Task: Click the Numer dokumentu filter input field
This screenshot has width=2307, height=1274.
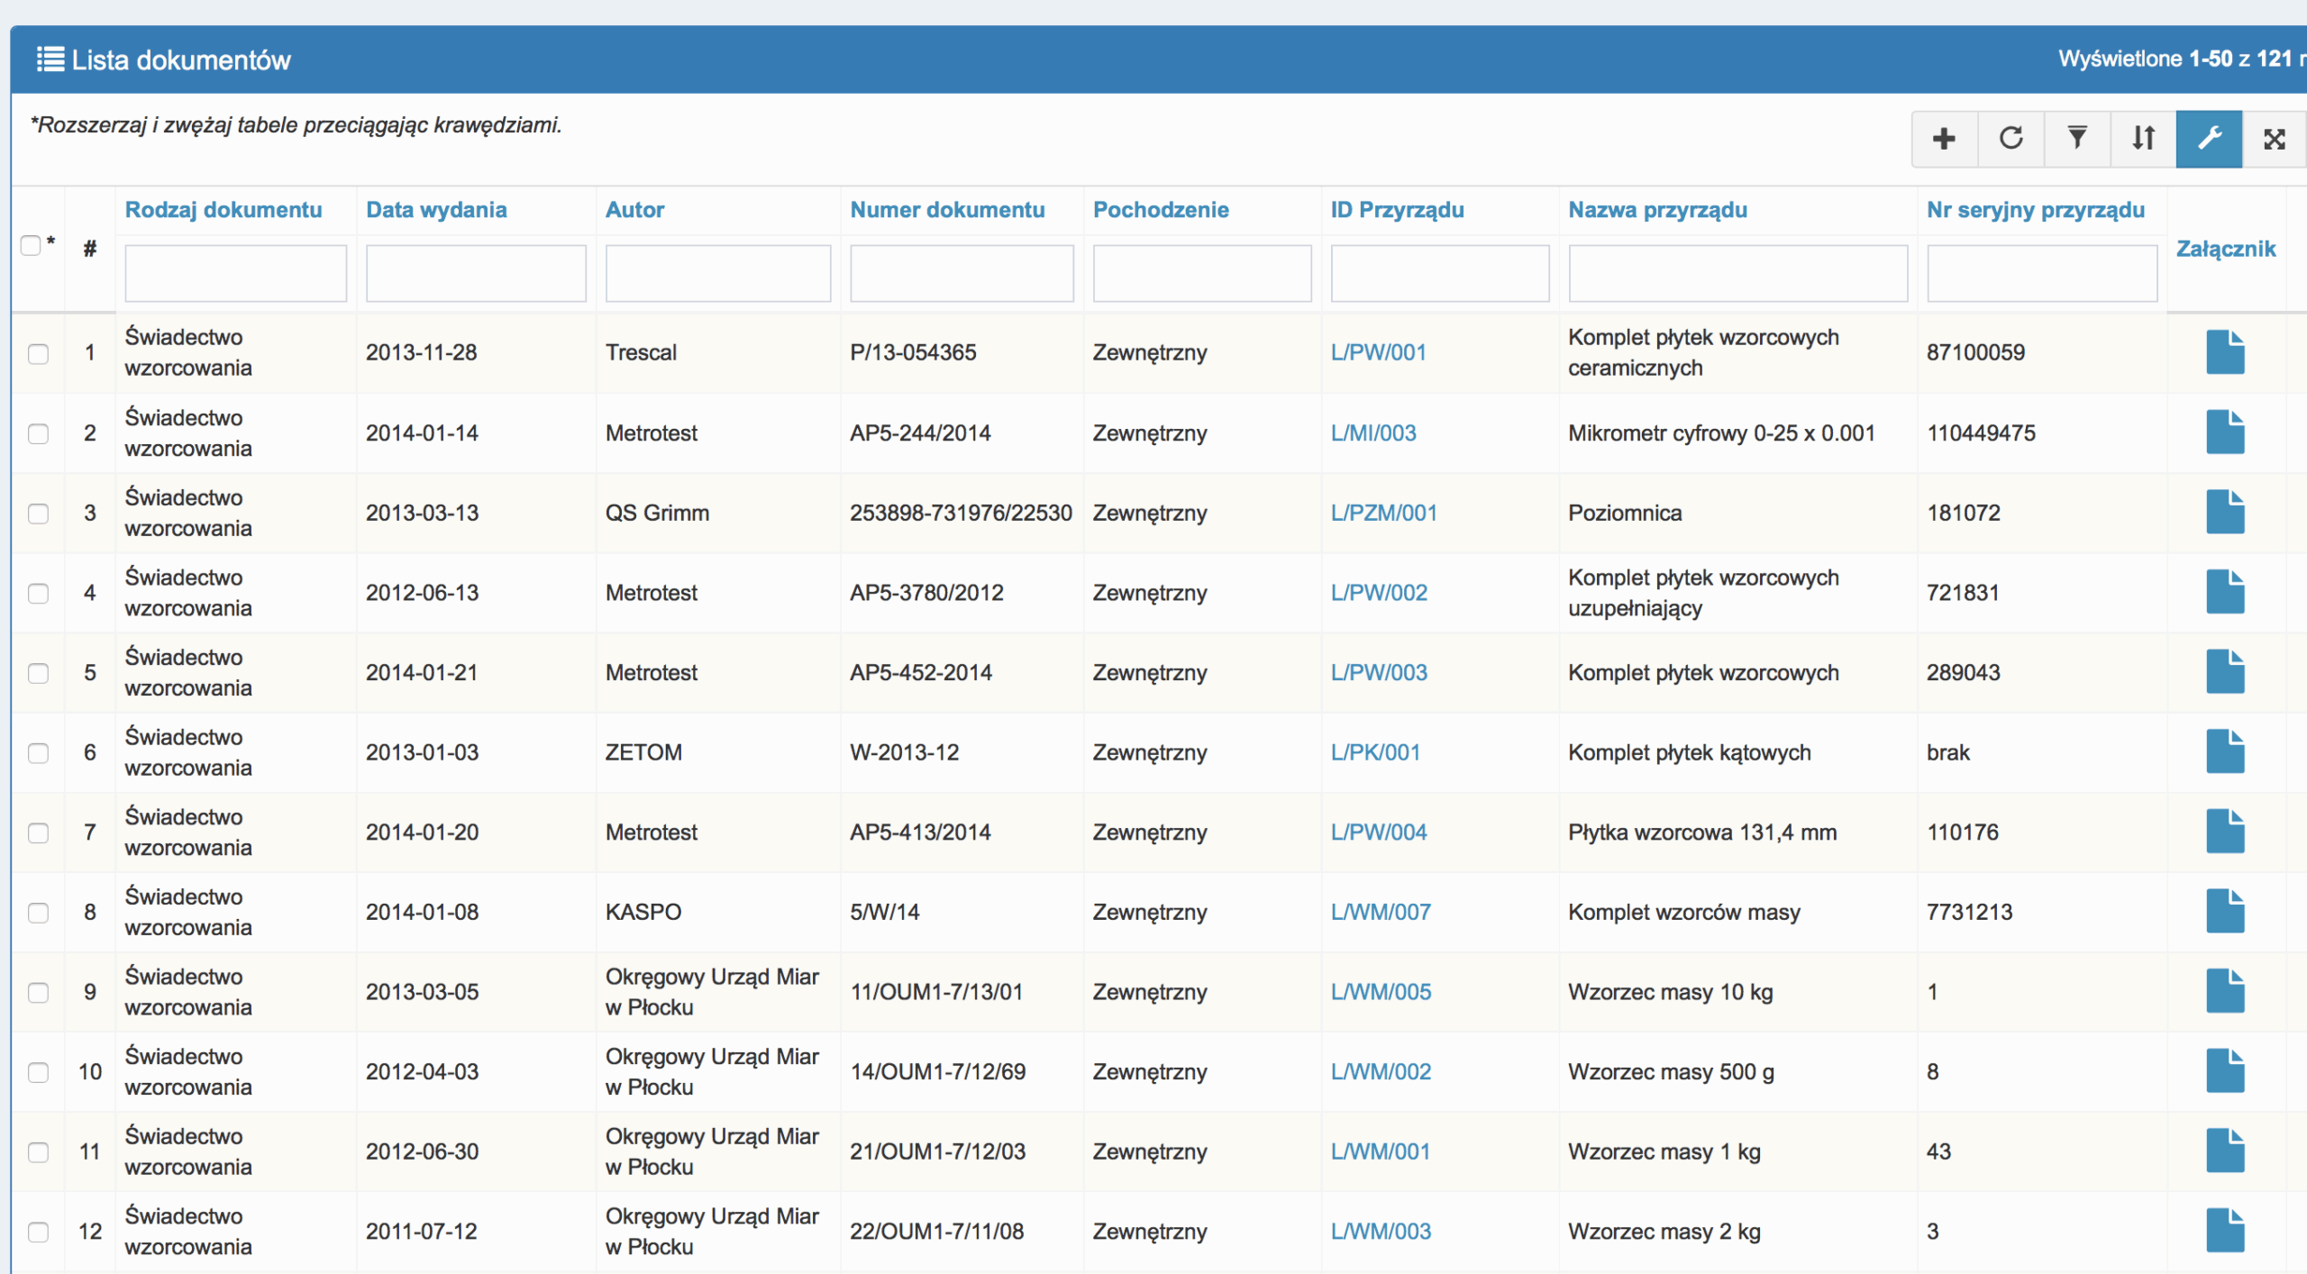Action: (961, 273)
